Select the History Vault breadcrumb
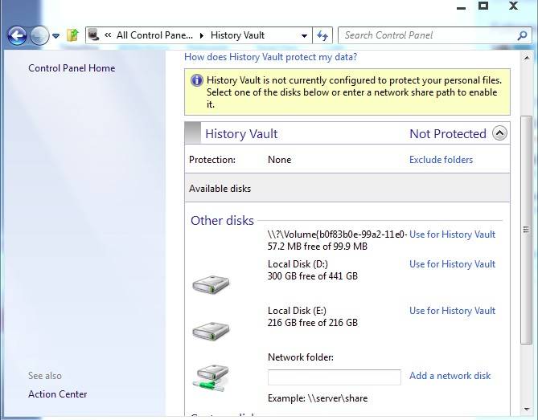Screen dimensions: 538x420 tap(237, 35)
